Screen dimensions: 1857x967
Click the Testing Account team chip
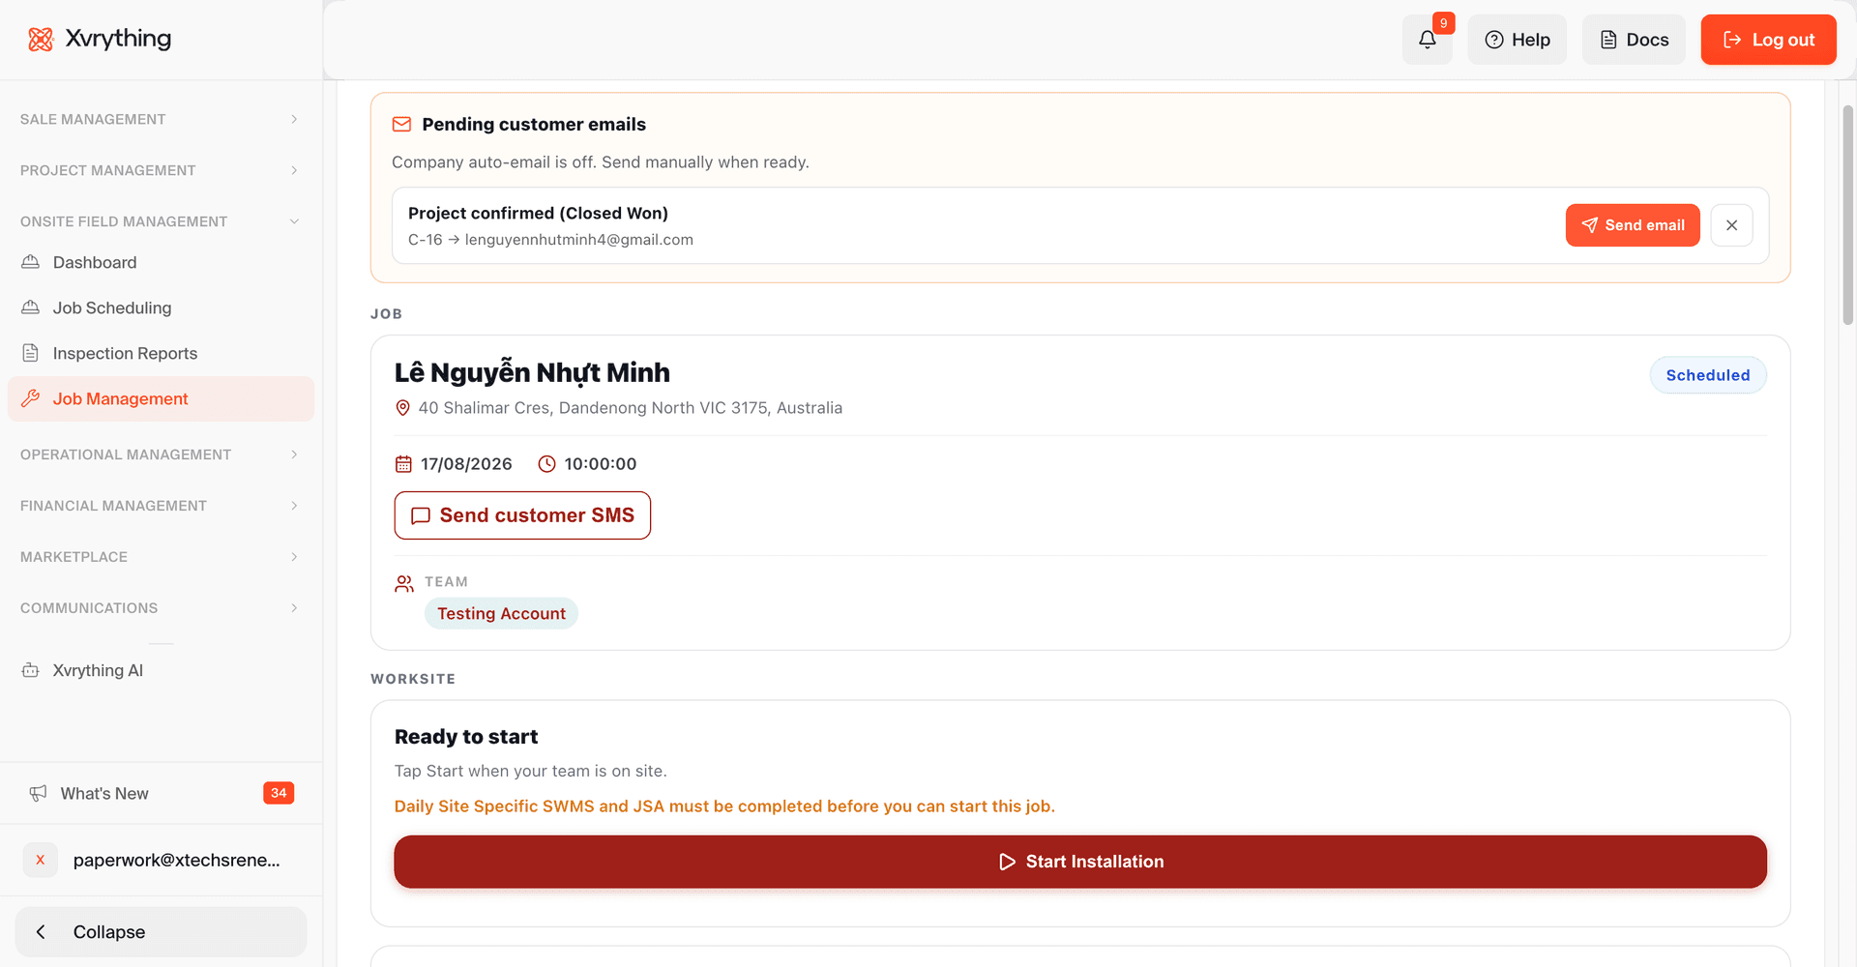tap(501, 614)
